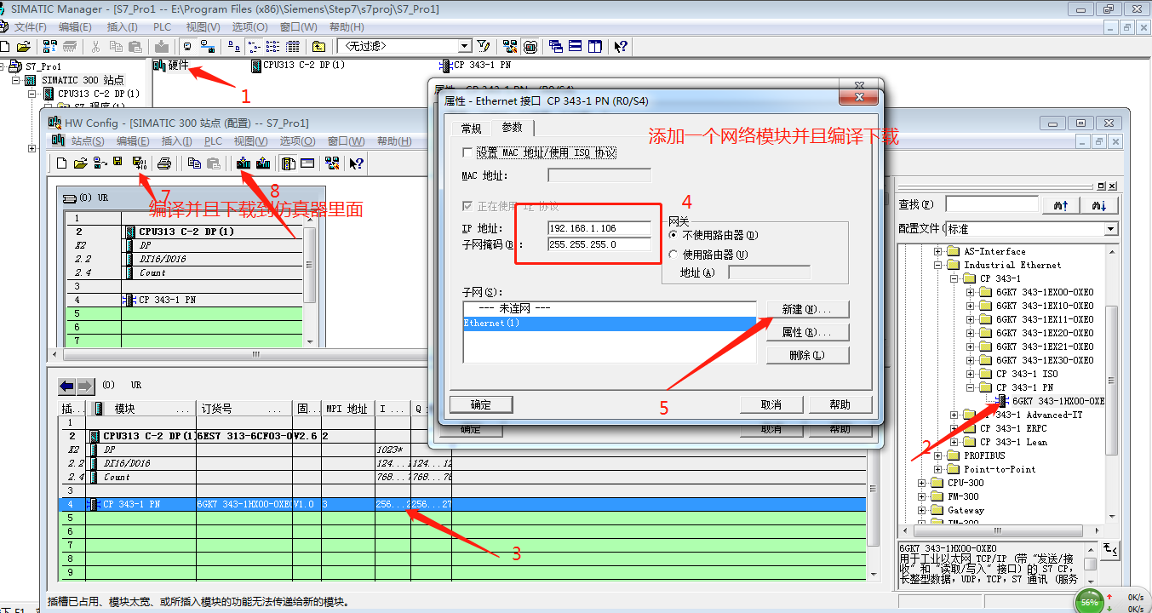
Task: Click Open Project icon in SIMATIC Manager toolbar
Action: point(23,47)
